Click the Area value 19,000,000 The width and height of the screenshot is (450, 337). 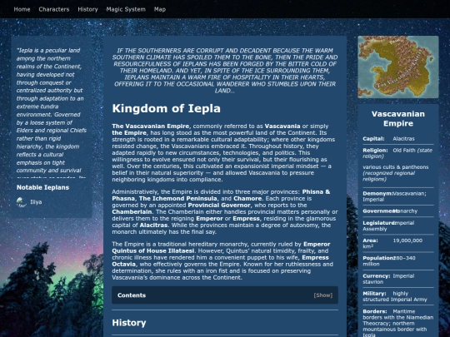407,240
